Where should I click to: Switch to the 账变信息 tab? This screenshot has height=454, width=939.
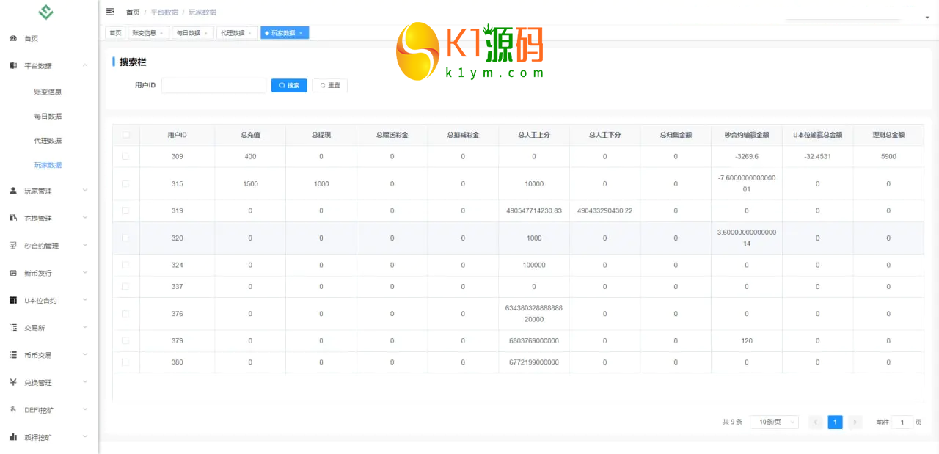(x=144, y=33)
